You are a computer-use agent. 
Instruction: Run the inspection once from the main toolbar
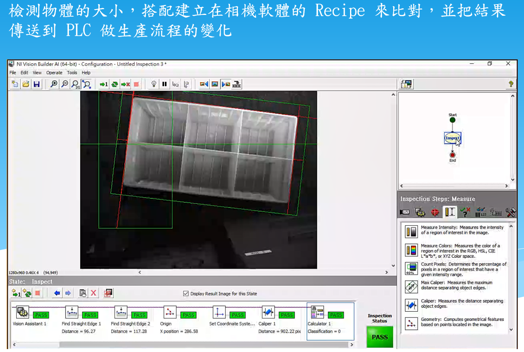point(103,84)
